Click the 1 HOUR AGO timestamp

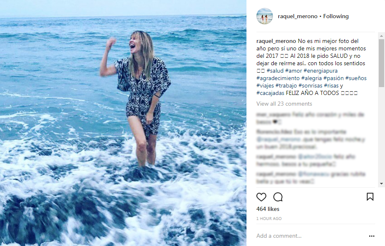click(269, 218)
